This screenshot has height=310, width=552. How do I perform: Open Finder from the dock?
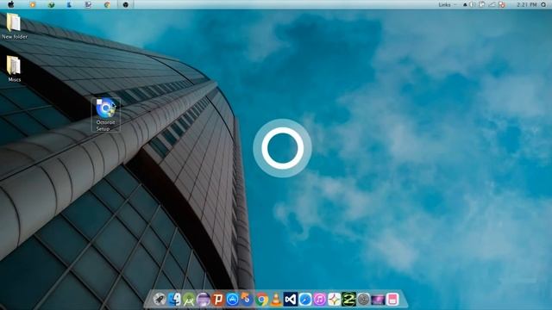(174, 300)
